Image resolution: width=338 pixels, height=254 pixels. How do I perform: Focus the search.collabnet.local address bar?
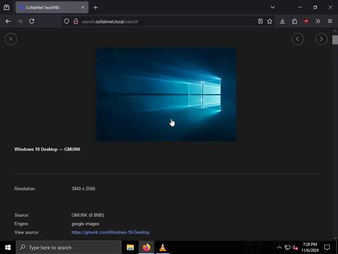point(168,21)
